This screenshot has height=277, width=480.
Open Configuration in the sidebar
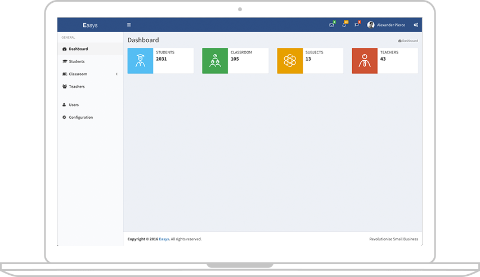[x=80, y=117]
